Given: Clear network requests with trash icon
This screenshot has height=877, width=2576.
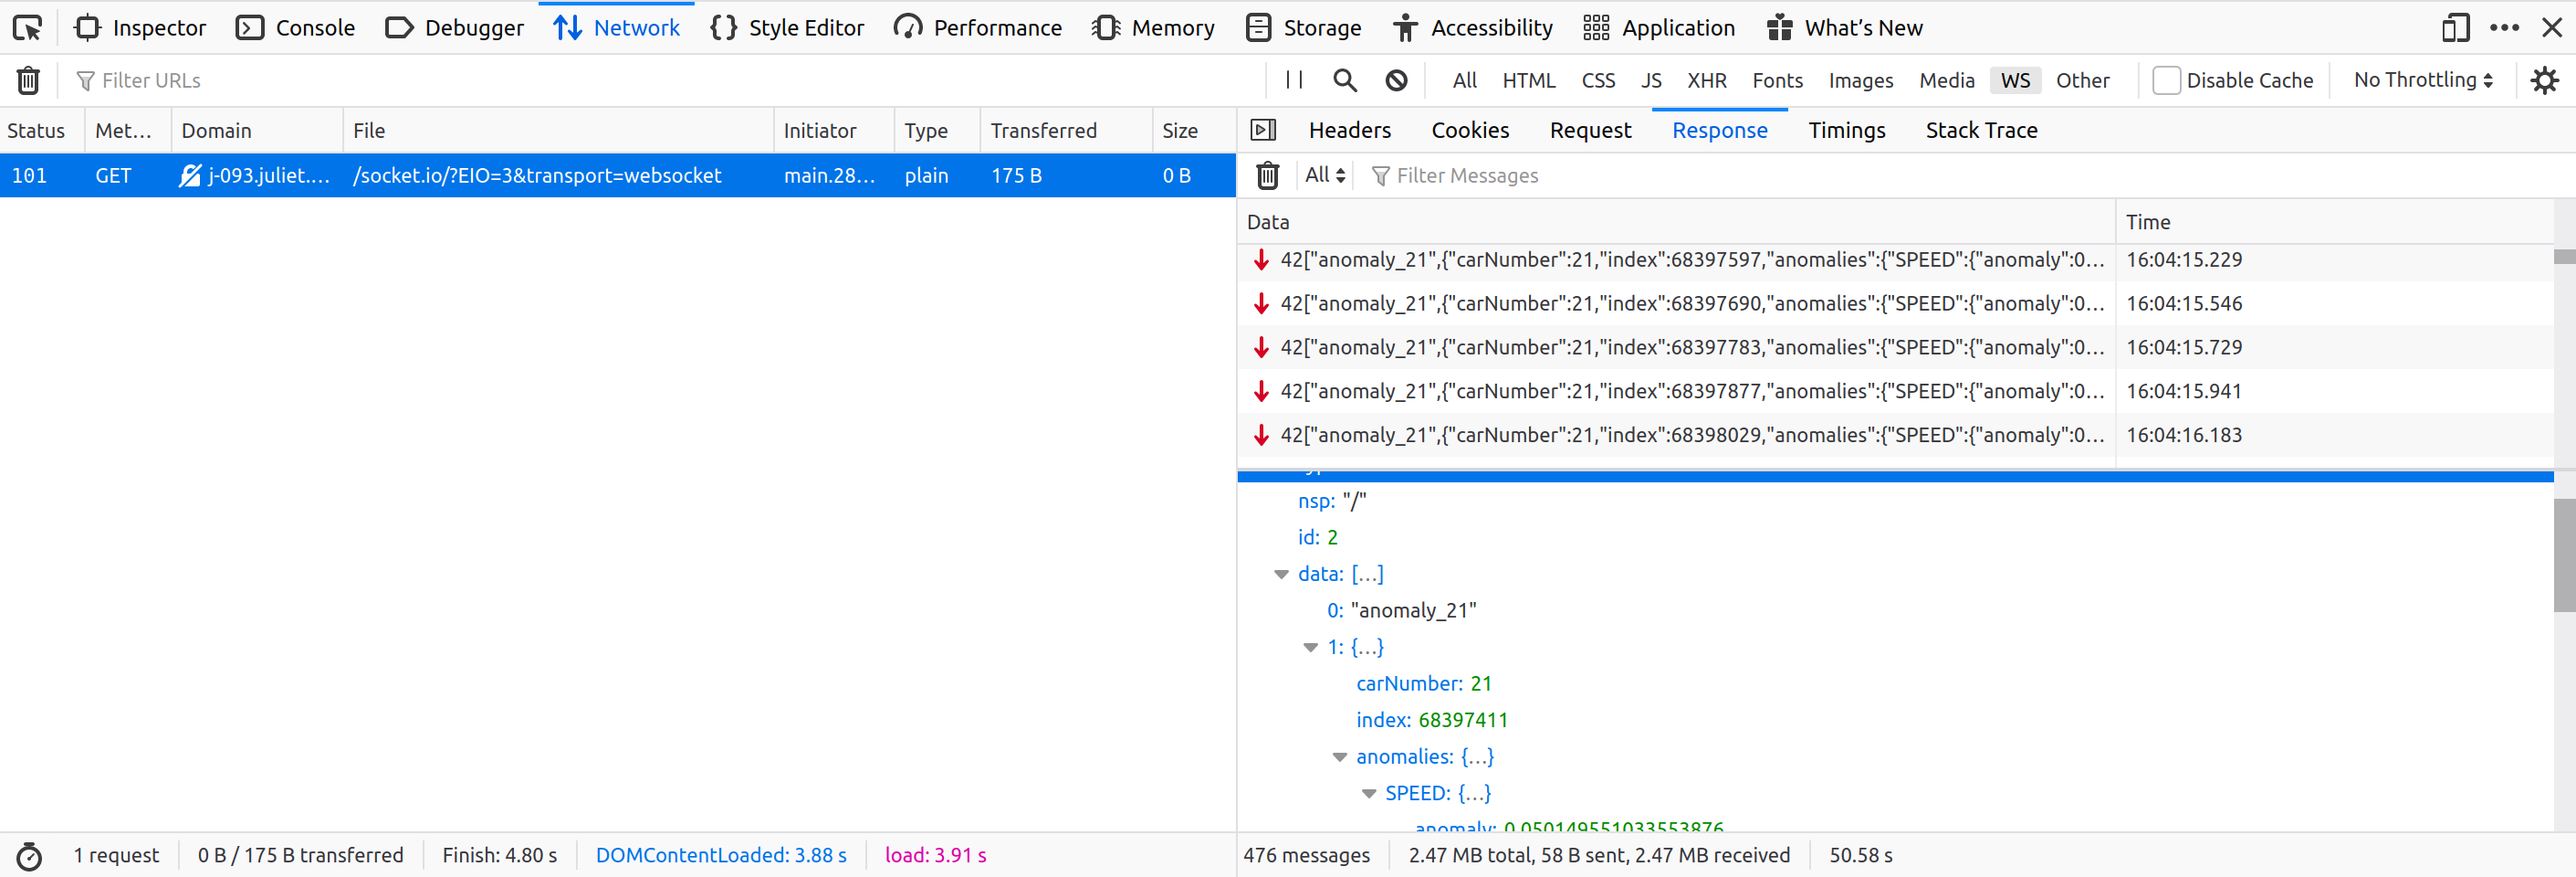Looking at the screenshot, I should 28,80.
